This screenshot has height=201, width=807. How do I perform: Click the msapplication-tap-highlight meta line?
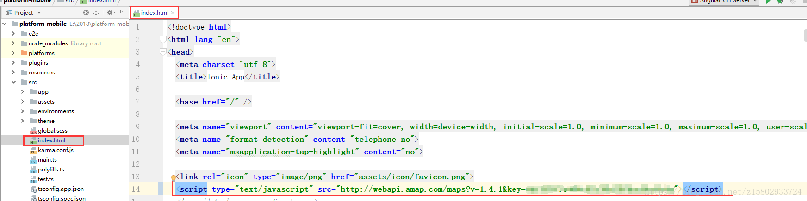coord(299,152)
